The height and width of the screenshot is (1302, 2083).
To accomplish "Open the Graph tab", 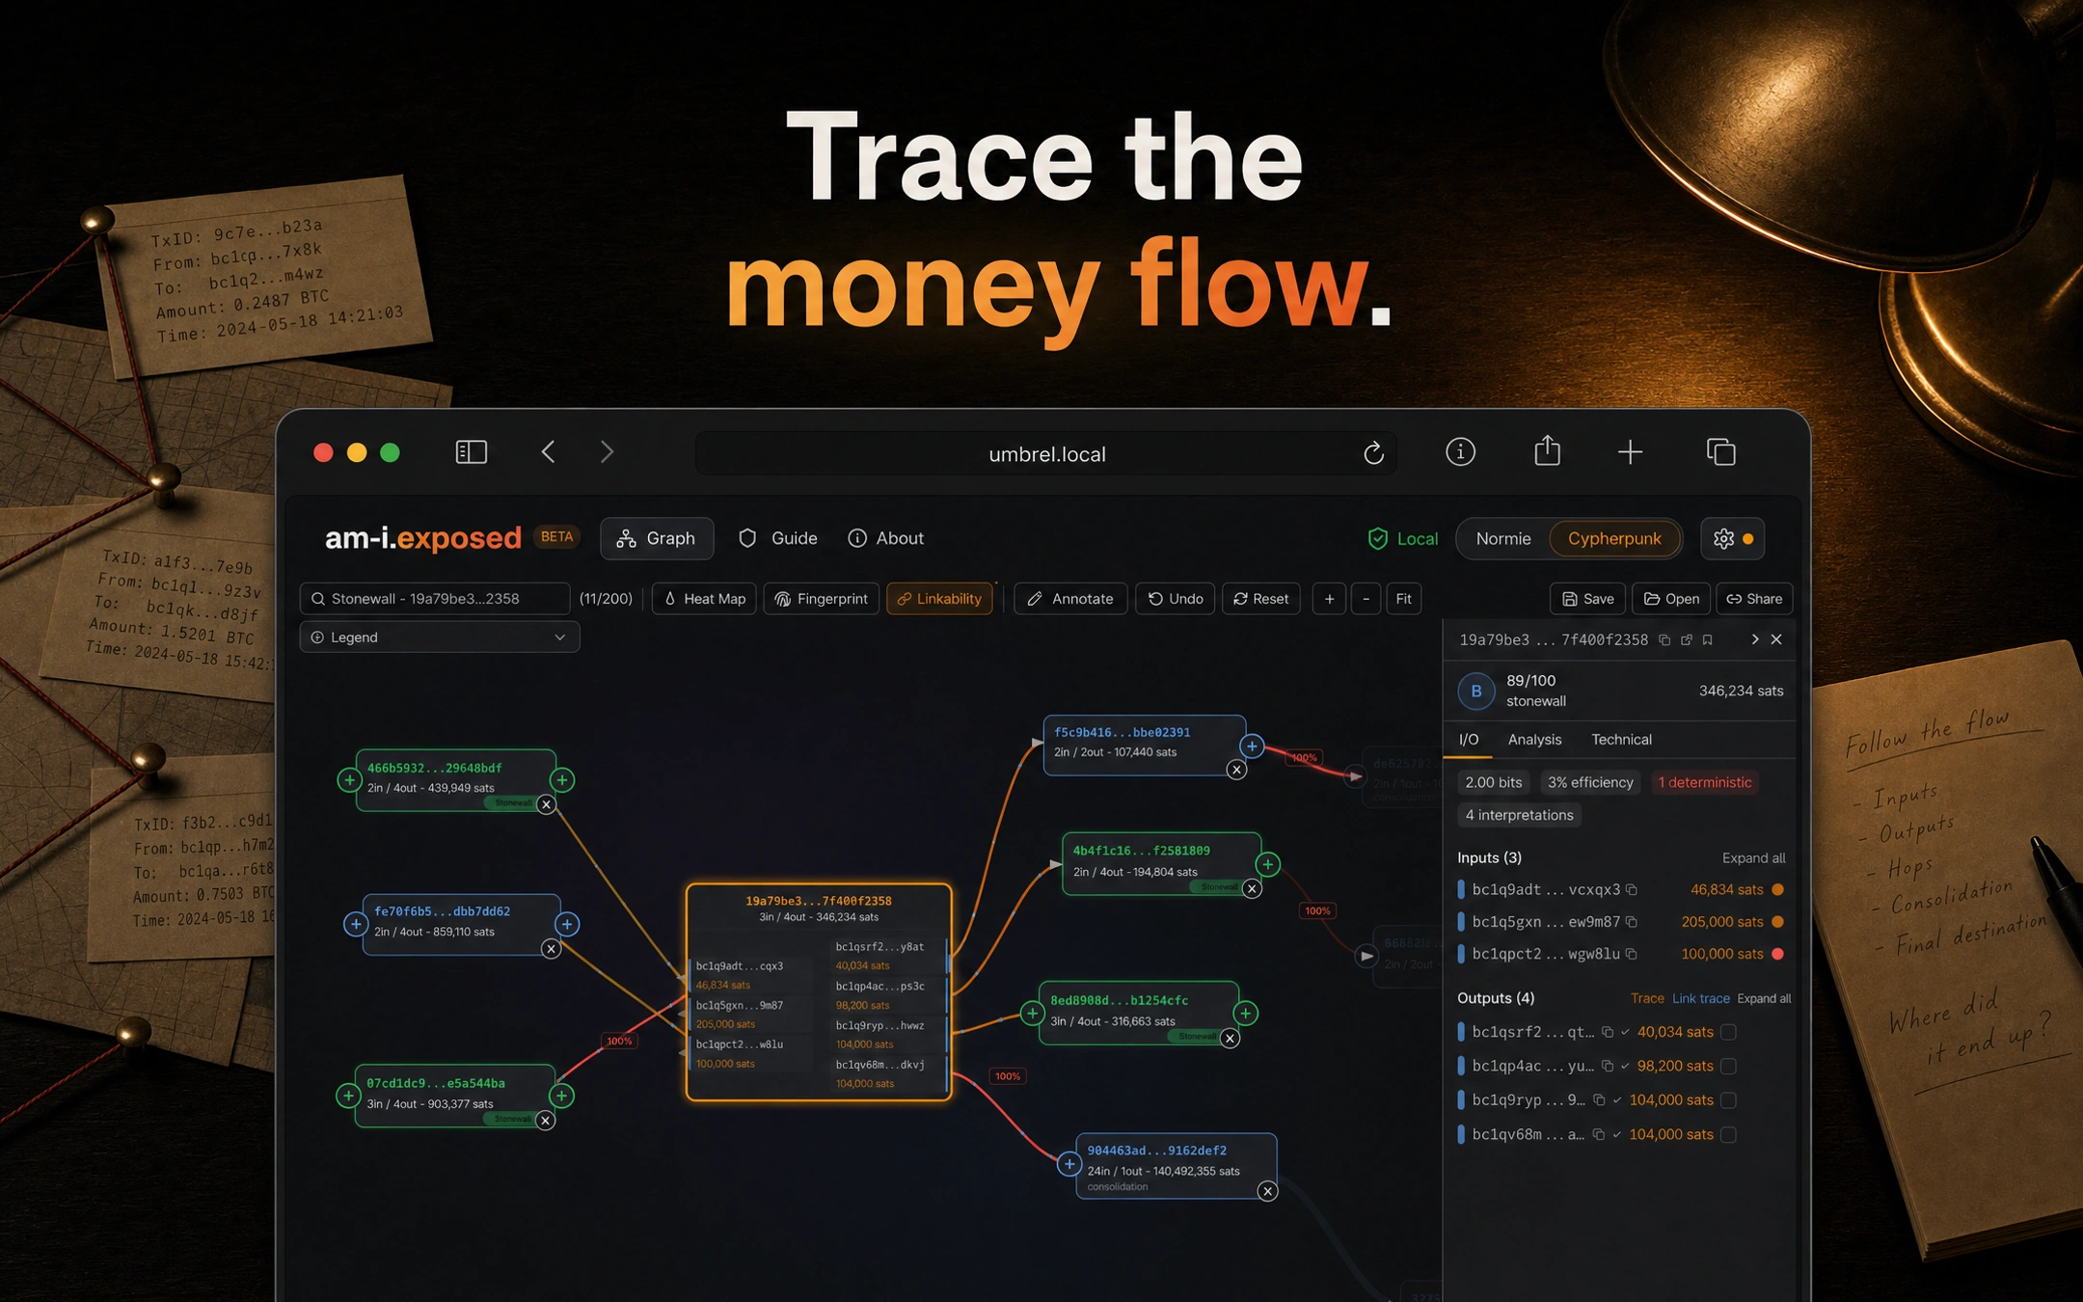I will point(657,538).
